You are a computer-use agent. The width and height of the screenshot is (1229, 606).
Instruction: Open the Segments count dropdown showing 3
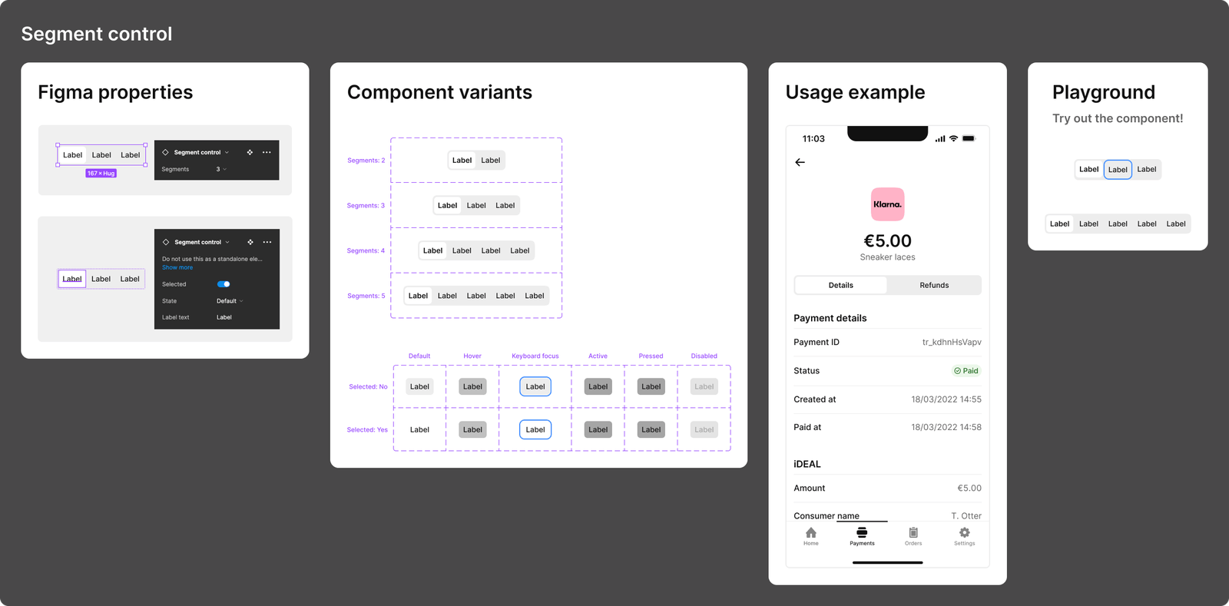click(x=221, y=169)
